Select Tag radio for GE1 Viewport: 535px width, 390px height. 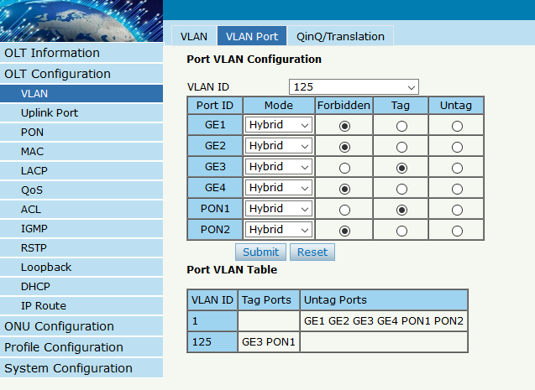click(x=401, y=126)
